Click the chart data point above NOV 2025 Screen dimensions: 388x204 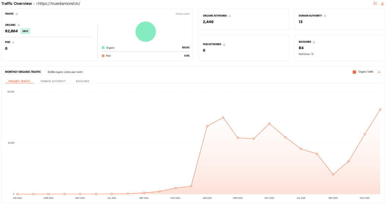(365, 134)
